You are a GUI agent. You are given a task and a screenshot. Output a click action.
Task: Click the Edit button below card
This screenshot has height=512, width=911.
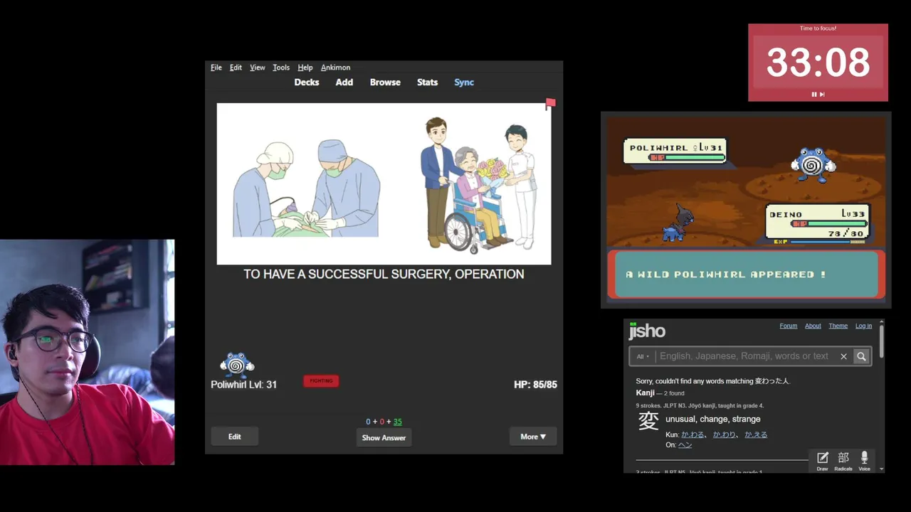click(x=235, y=437)
